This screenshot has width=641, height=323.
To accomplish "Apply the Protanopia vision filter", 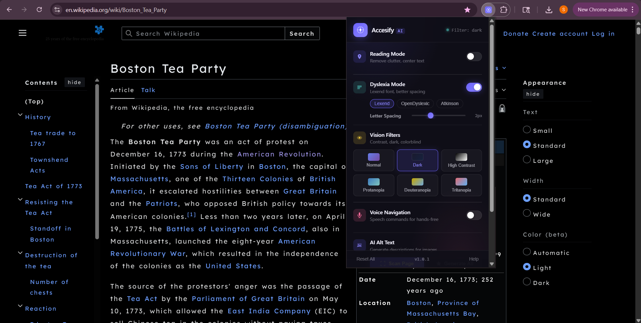I will 374,185.
